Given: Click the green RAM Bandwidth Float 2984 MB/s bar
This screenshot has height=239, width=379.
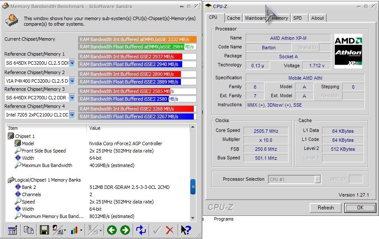Looking at the screenshot, I should pos(137,47).
